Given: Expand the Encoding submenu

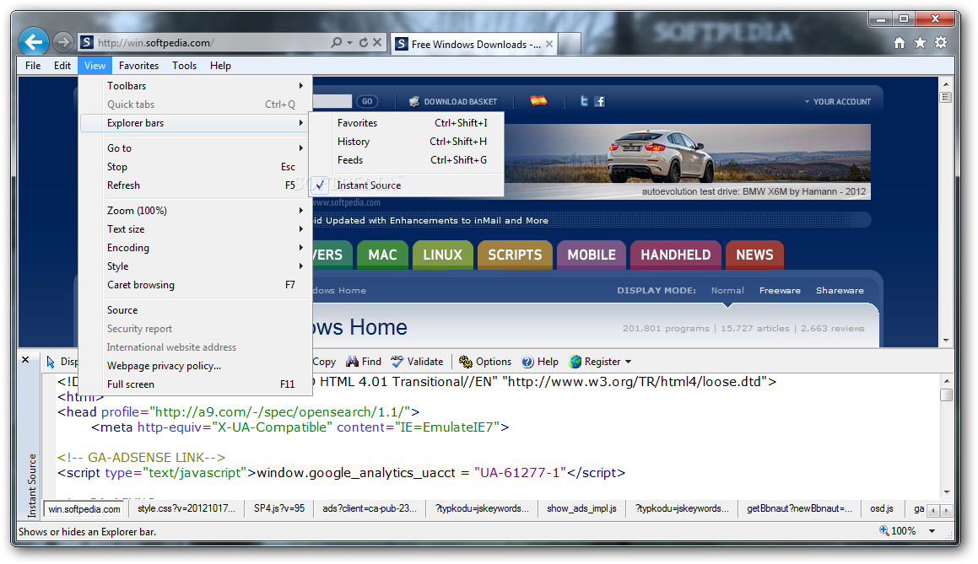Looking at the screenshot, I should (x=195, y=247).
